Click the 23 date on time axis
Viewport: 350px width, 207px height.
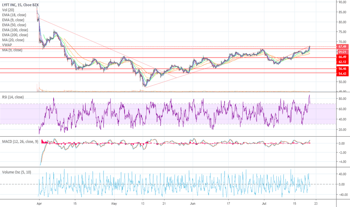pyautogui.click(x=316, y=204)
